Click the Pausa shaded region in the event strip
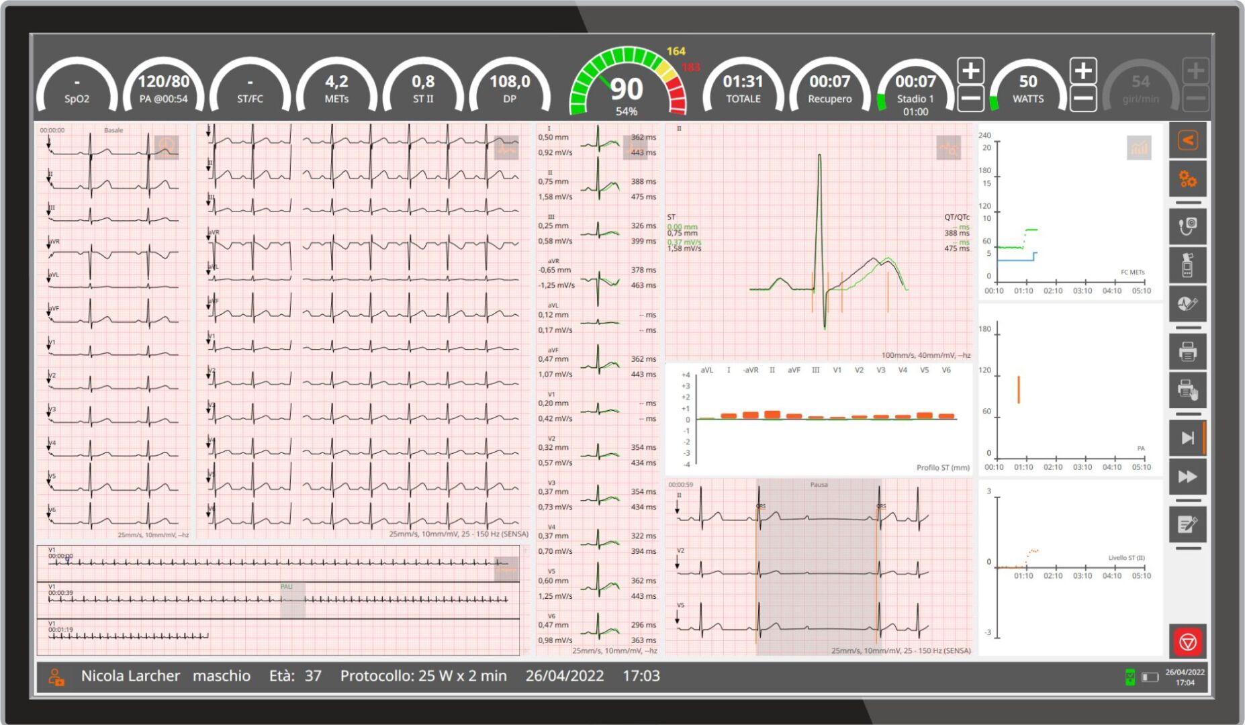Screen dimensions: 1245x725 [x=819, y=567]
